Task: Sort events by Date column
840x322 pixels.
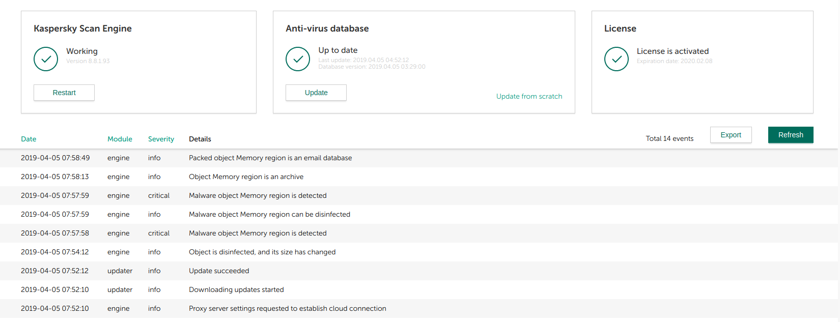Action: click(x=29, y=139)
